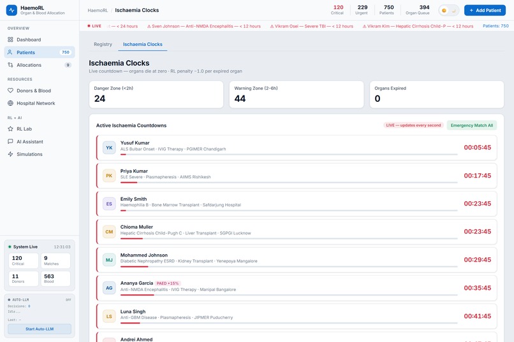Open RL Lab page
The image size is (514, 342).
pos(40,129)
